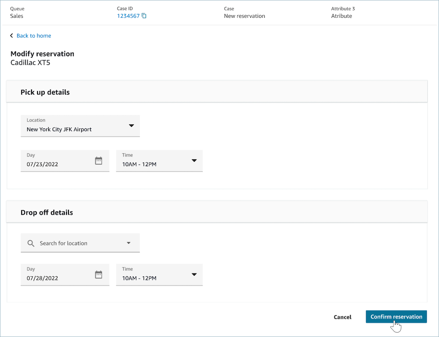Screen dimensions: 439x337
Task: Click the back chevron beside Back to home
Action: coord(12,36)
